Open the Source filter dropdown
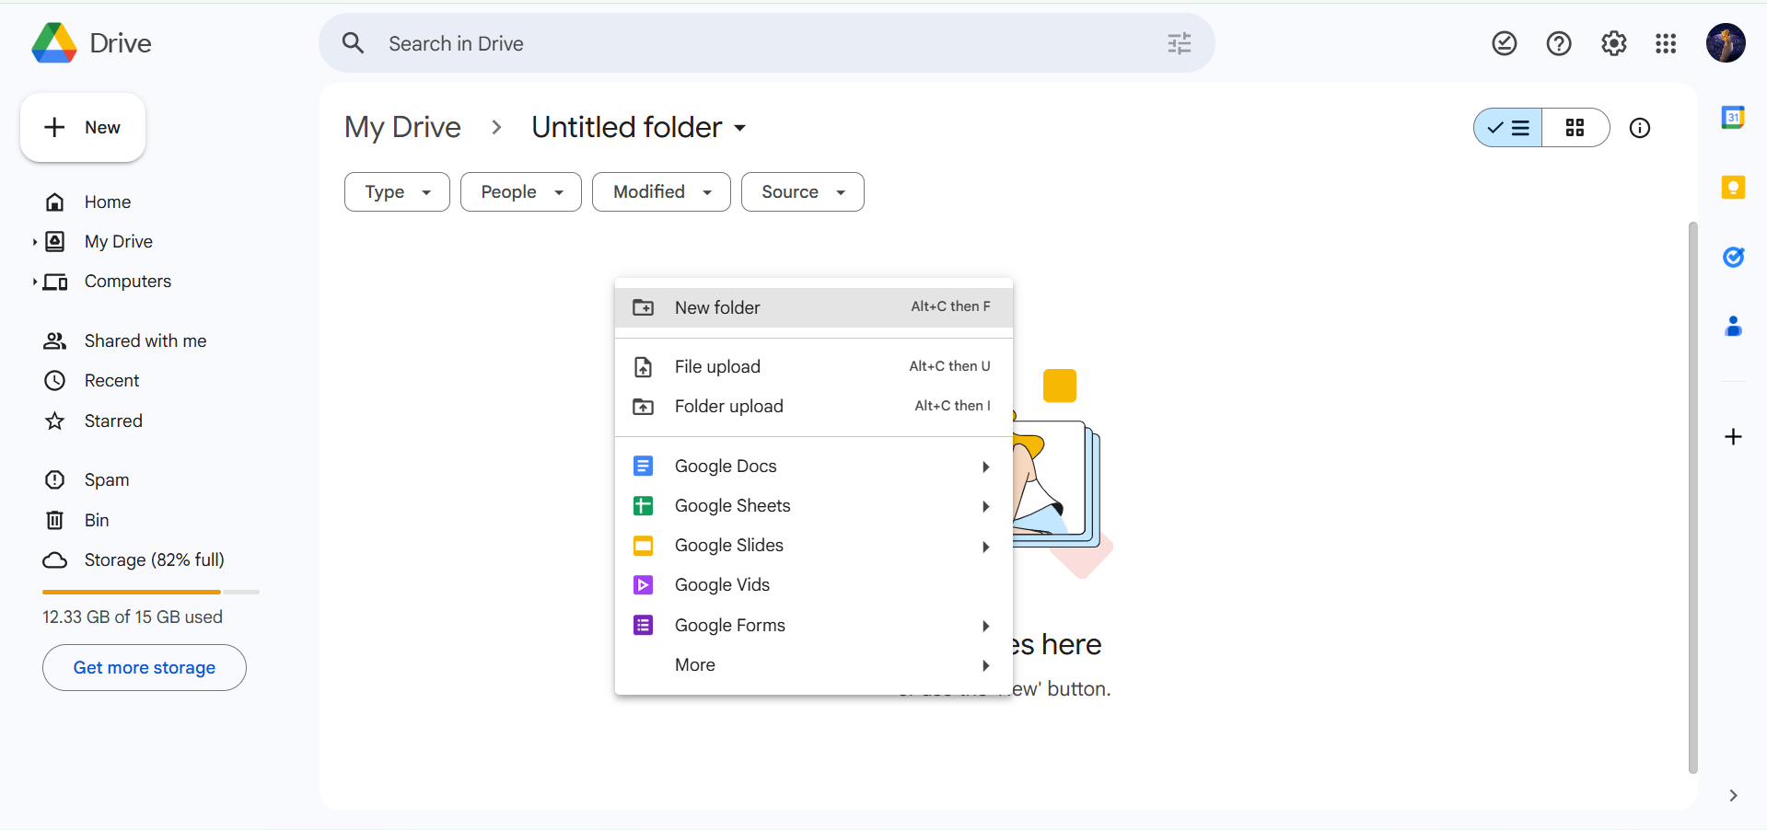The image size is (1767, 830). coord(803,192)
